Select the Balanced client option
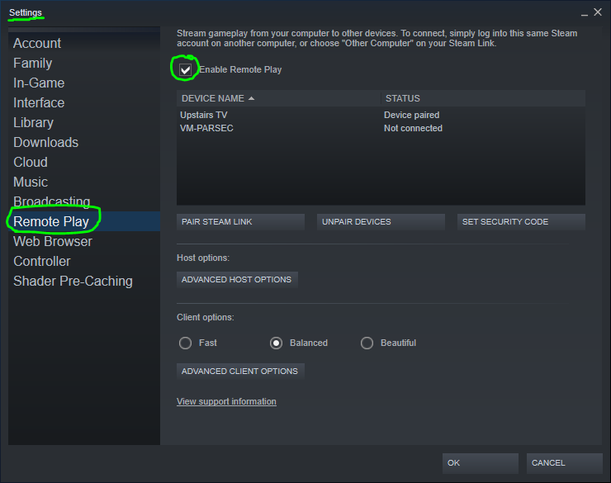This screenshot has height=483, width=611. pyautogui.click(x=277, y=343)
